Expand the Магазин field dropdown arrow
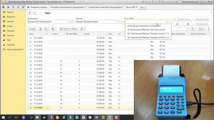Image resolution: width=214 pixels, height=120 pixels. (x=118, y=22)
